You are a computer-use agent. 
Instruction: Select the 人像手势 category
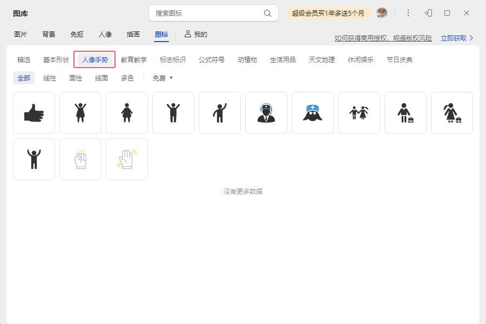[x=95, y=59]
